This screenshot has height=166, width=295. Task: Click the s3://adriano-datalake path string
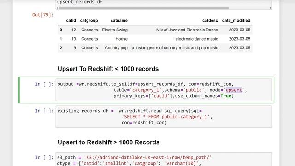[147, 157]
